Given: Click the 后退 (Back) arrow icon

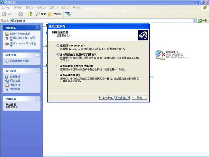Looking at the screenshot, I should (x=5, y=14).
